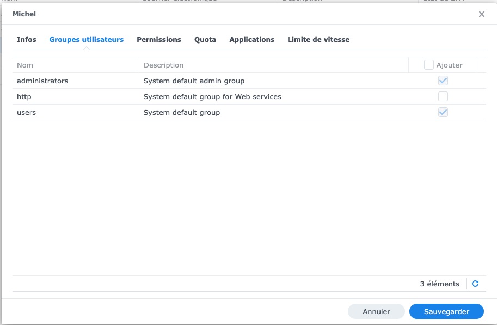Viewport: 497px width, 325px height.
Task: Toggle the administrators group checkbox
Action: [443, 81]
